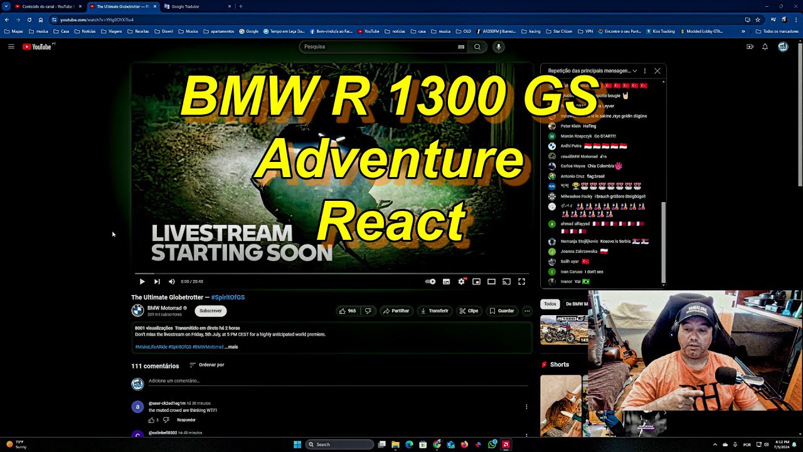Image resolution: width=803 pixels, height=452 pixels.
Task: Open BMW Motorrad channel avatar
Action: [x=137, y=310]
